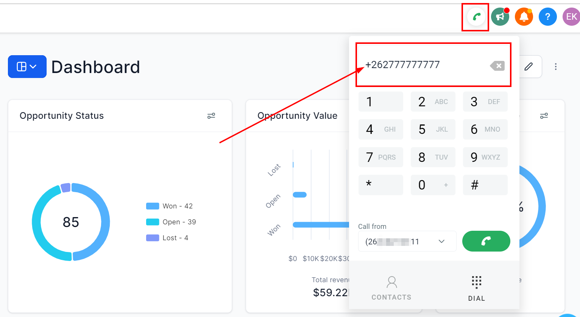
Task: Click the 85 total in donut chart
Action: pos(71,222)
